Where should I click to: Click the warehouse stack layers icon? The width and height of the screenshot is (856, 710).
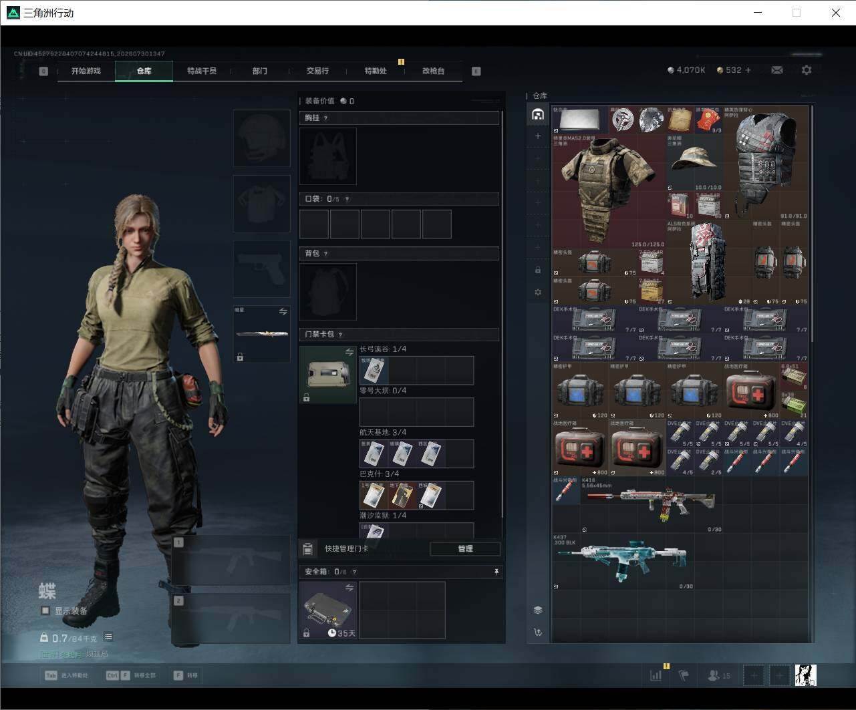538,610
